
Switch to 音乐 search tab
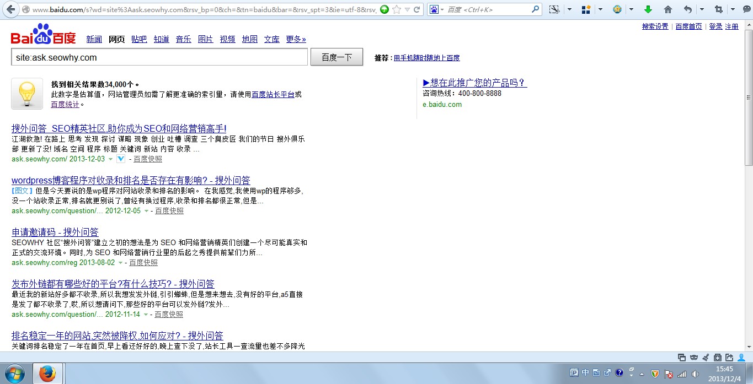(x=183, y=39)
